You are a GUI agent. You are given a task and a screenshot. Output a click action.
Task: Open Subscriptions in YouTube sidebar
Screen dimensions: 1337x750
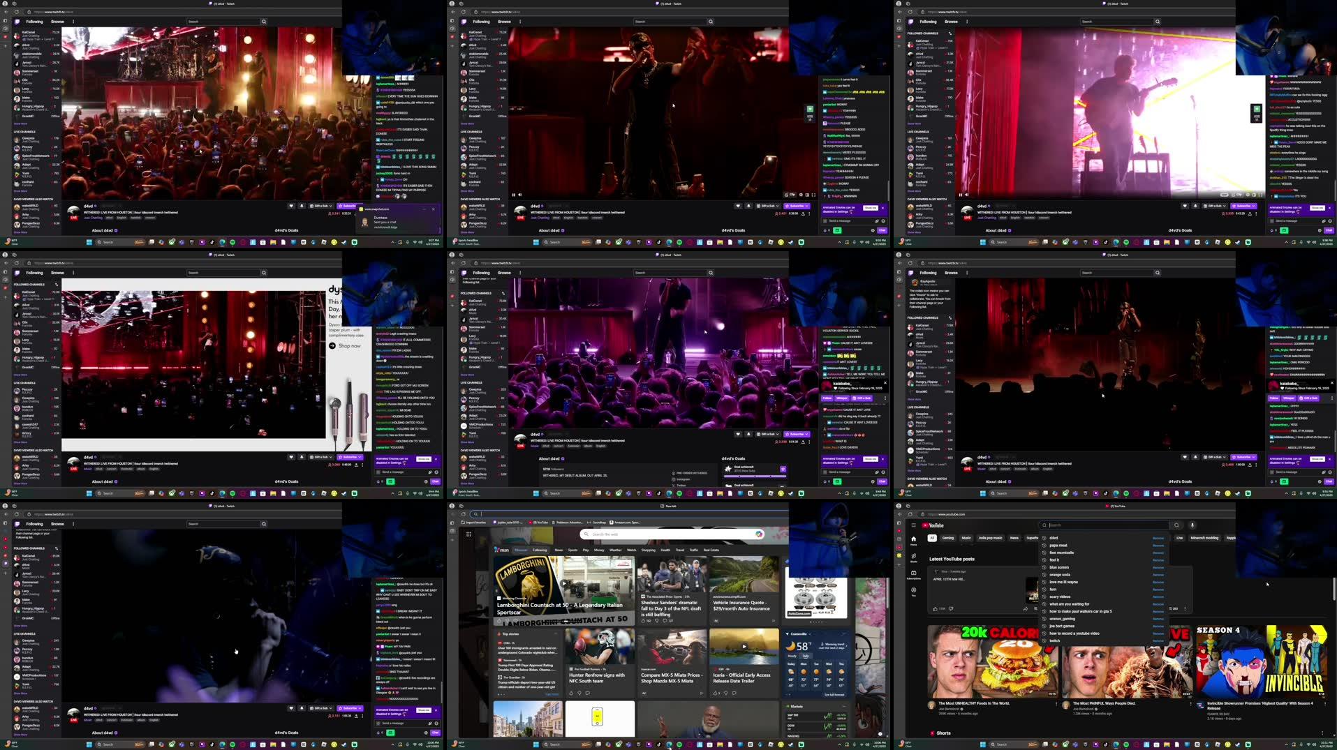click(x=913, y=574)
